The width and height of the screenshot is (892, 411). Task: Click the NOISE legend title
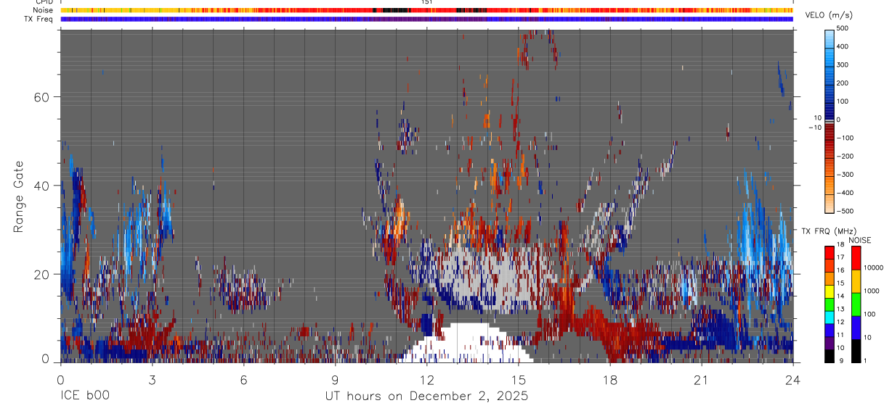click(x=859, y=240)
